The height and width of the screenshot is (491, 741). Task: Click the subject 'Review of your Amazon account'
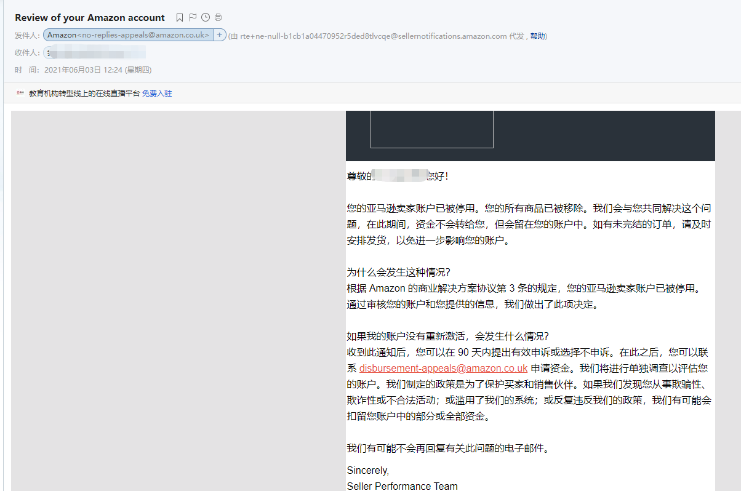[90, 18]
